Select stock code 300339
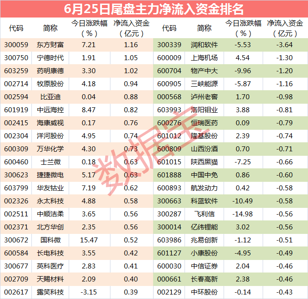 169,45
